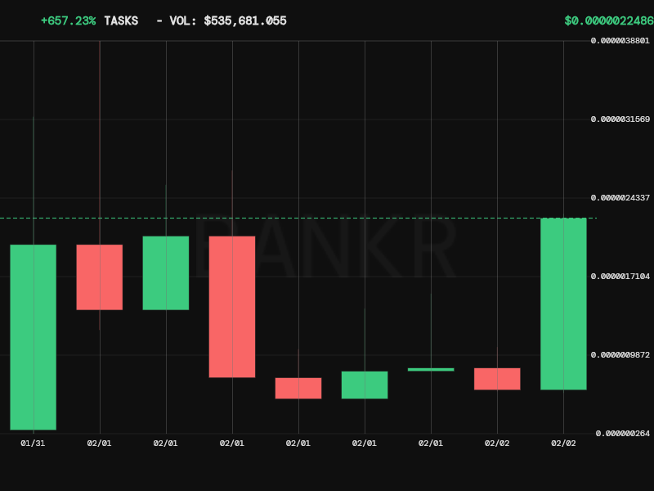Select the thin green doji candle
This screenshot has height=491, width=654.
431,370
